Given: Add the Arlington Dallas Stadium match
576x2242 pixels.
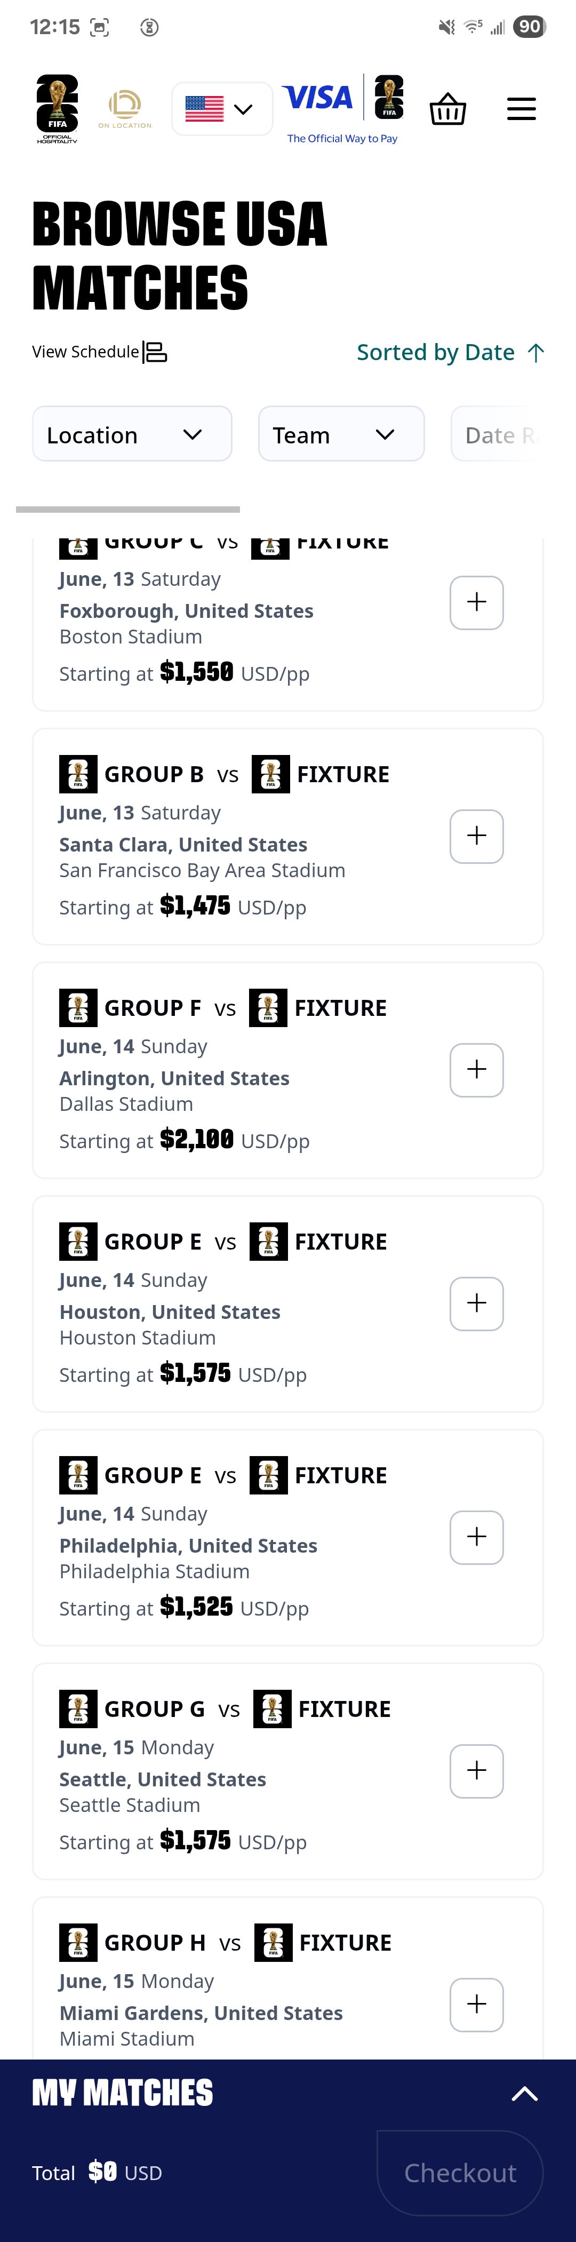Looking at the screenshot, I should [x=477, y=1070].
